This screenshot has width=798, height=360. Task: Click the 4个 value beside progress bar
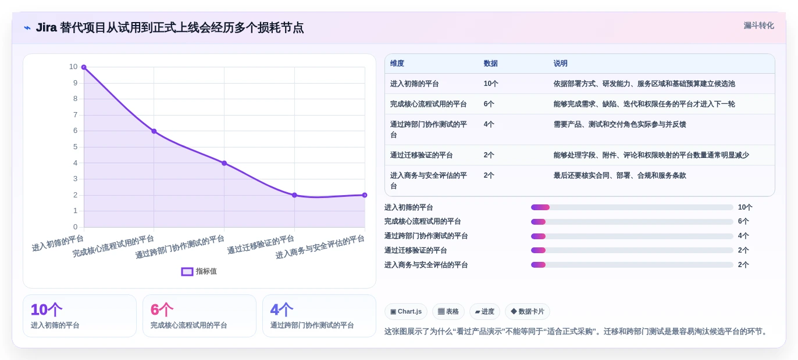743,236
